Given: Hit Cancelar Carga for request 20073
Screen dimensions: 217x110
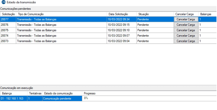Looking at the screenshot, I should [186, 41].
